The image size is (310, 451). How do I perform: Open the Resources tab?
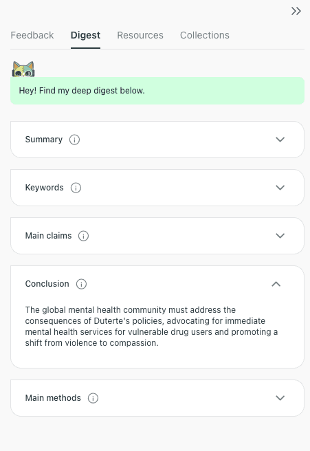[x=140, y=35]
